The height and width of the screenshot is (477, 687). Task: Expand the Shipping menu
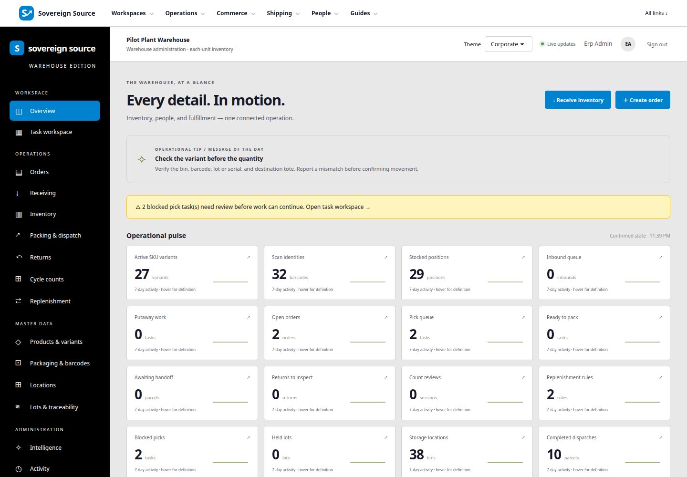pyautogui.click(x=283, y=13)
